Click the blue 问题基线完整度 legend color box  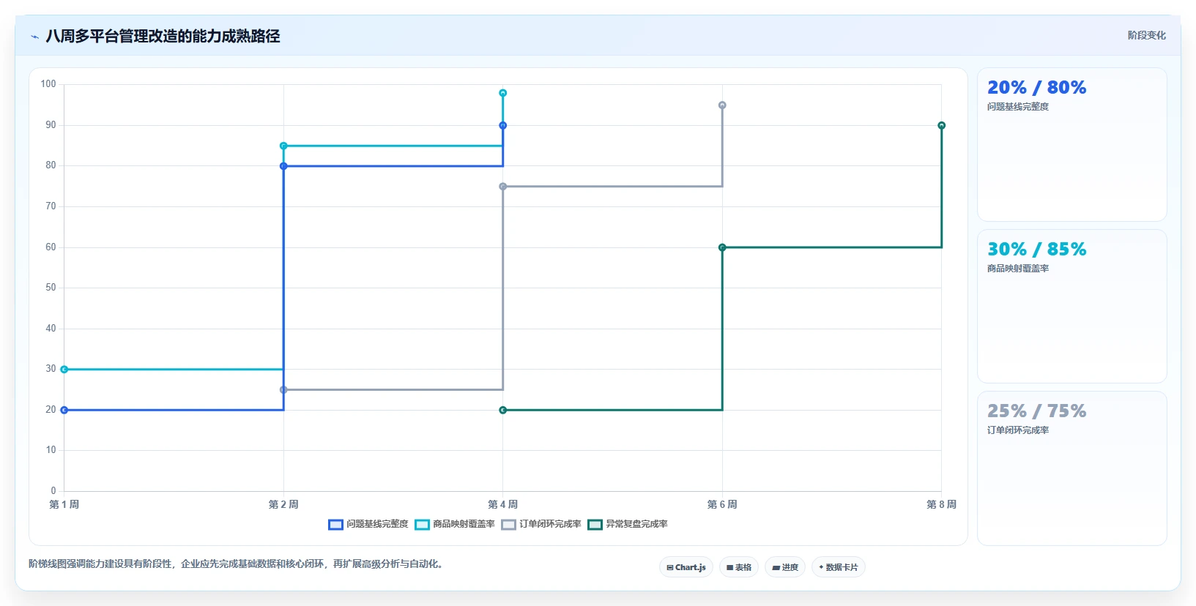pyautogui.click(x=335, y=525)
